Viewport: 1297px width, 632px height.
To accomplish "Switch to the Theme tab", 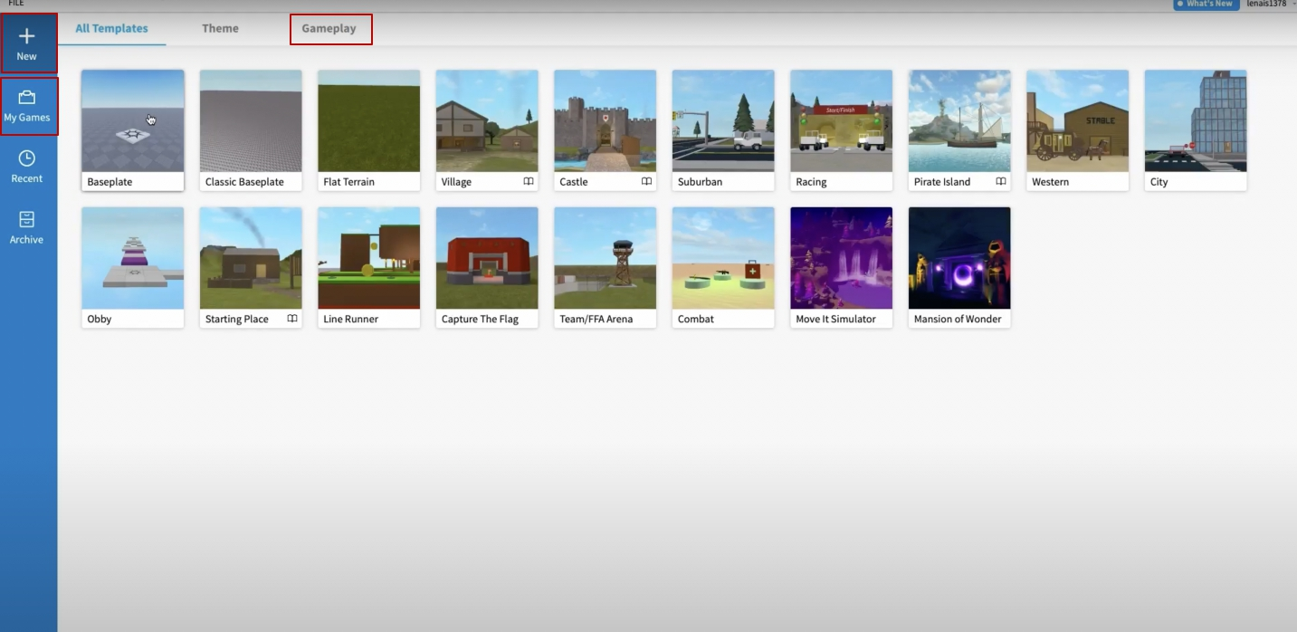I will click(x=220, y=28).
